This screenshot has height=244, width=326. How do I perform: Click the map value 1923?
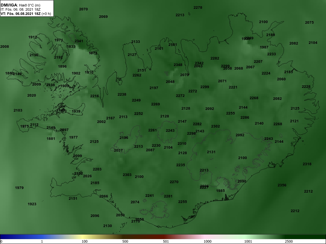[x=32, y=204]
